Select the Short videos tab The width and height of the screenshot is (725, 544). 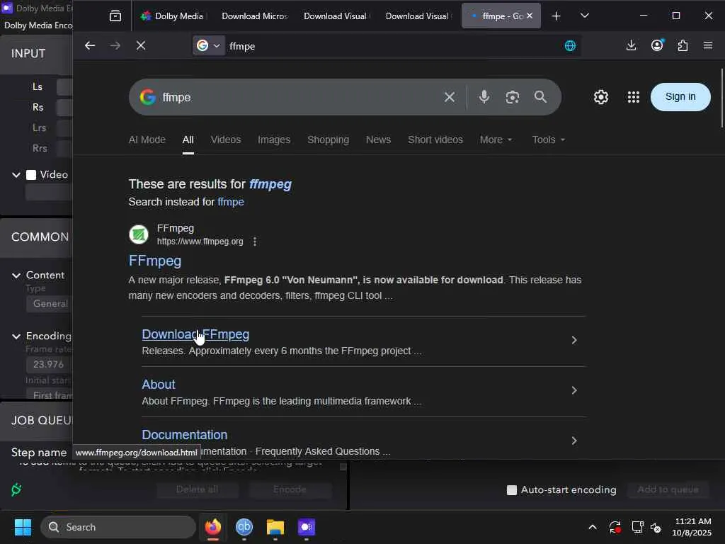435,140
